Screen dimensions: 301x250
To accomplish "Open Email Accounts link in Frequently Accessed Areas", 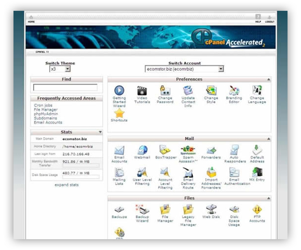I will click(48, 122).
